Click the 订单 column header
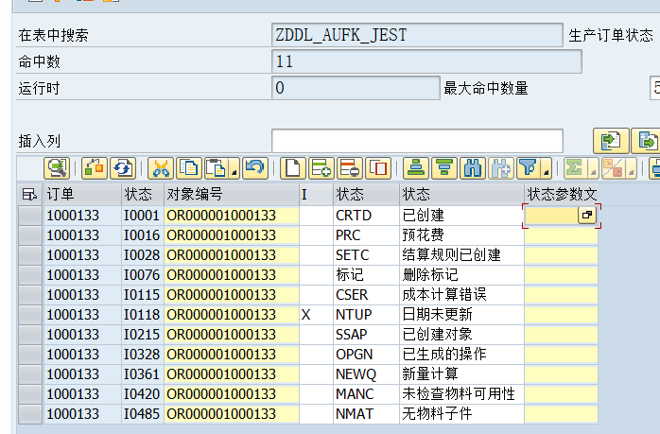 (82, 194)
